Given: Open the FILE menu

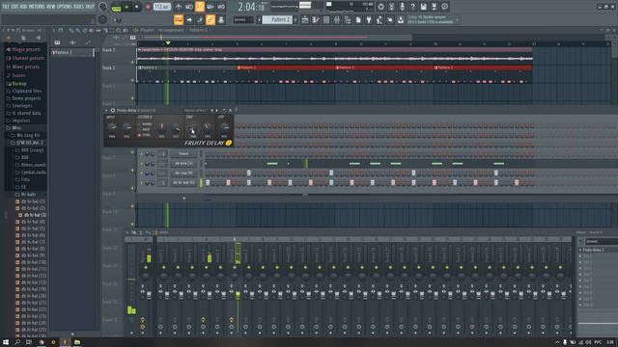Looking at the screenshot, I should 6,7.
